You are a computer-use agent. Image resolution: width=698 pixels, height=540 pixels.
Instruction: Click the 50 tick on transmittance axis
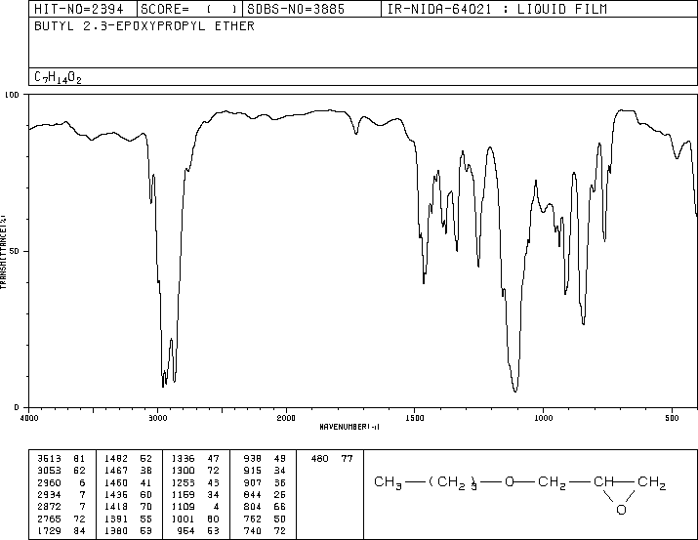(14, 251)
